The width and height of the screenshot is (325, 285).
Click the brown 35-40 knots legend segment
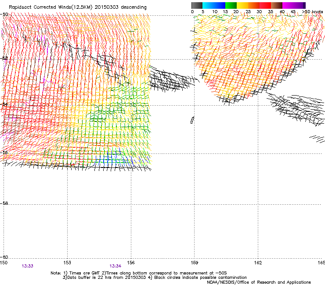pyautogui.click(x=277, y=5)
